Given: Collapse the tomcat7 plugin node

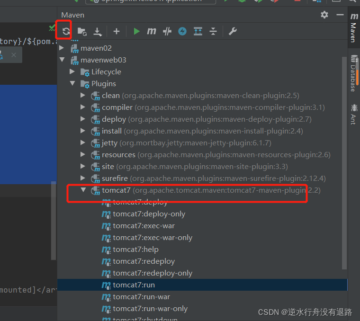Looking at the screenshot, I should point(83,190).
